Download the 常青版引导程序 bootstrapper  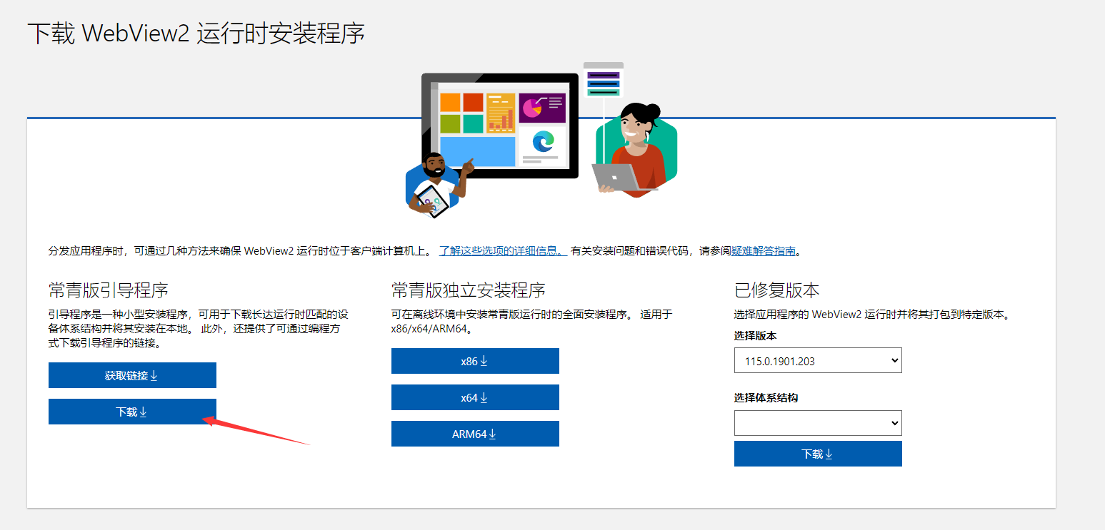(132, 412)
